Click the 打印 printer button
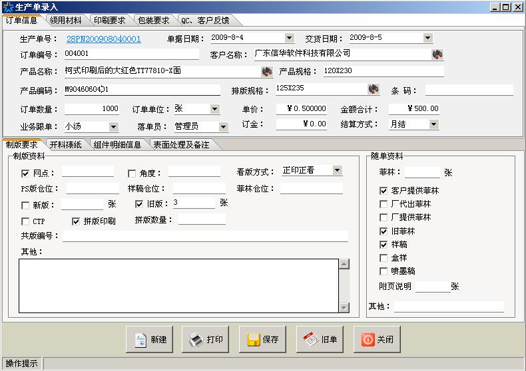This screenshot has width=526, height=371. (206, 339)
